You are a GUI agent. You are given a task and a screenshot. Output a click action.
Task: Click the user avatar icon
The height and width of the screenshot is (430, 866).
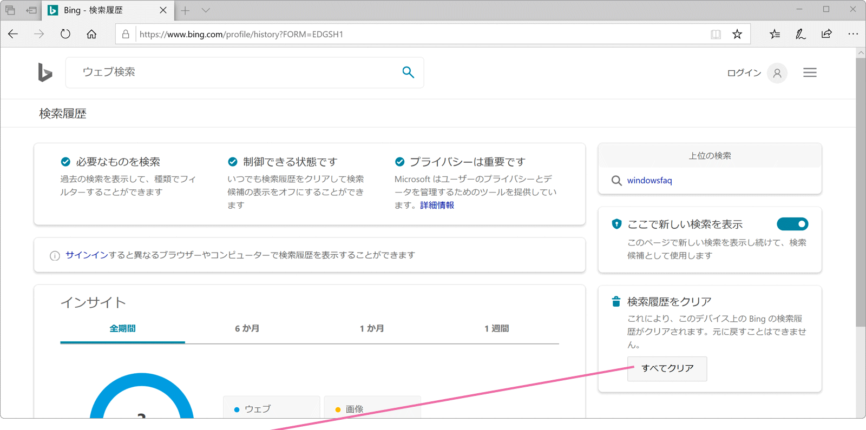pyautogui.click(x=777, y=73)
